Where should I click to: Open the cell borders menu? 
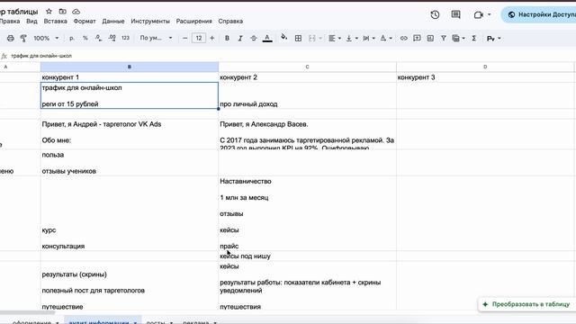[x=298, y=38]
